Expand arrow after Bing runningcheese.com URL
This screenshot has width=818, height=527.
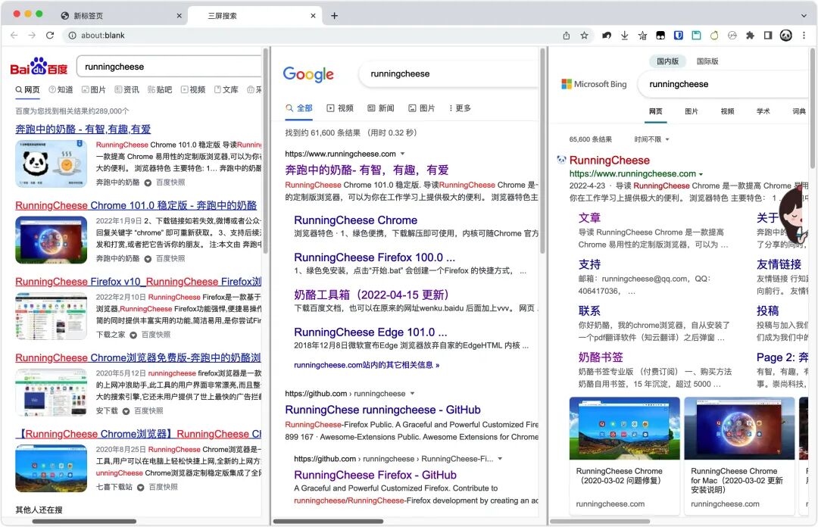pyautogui.click(x=701, y=174)
